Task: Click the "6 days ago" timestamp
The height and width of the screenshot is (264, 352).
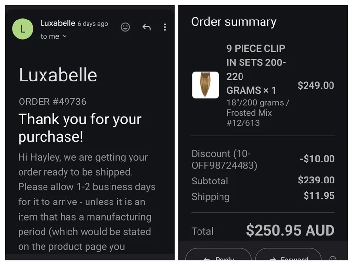Action: click(x=93, y=24)
